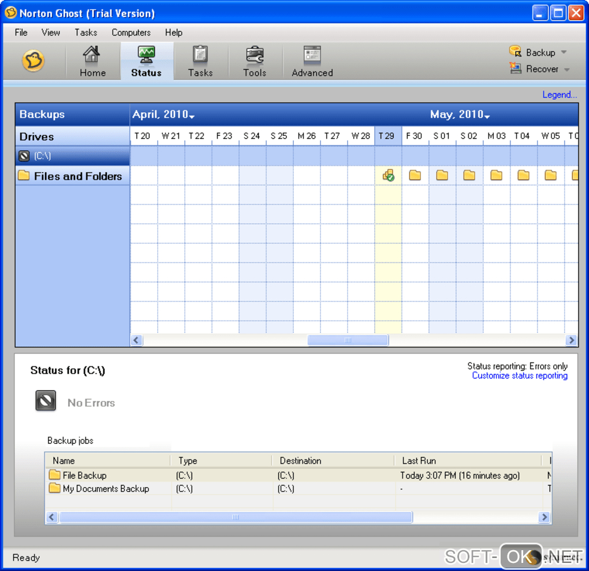Image resolution: width=589 pixels, height=571 pixels.
Task: Click the (C:\) drive status icon
Action: pyautogui.click(x=24, y=156)
